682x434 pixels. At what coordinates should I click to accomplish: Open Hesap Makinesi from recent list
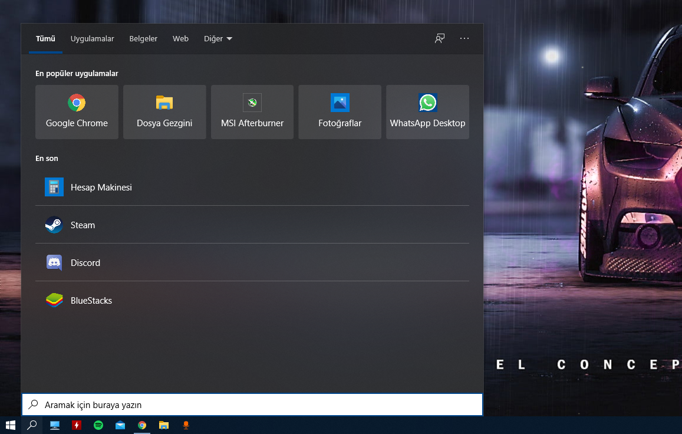[252, 187]
